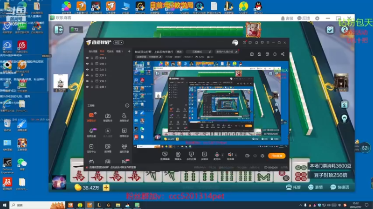Image resolution: width=373 pixels, height=209 pixels.
Task: Select the orange active scene tab
Action: tap(102, 52)
